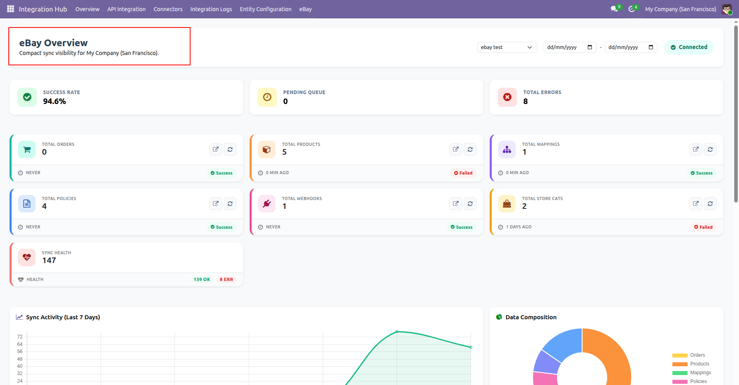Open the start date calendar picker
The height and width of the screenshot is (385, 739).
coord(590,47)
